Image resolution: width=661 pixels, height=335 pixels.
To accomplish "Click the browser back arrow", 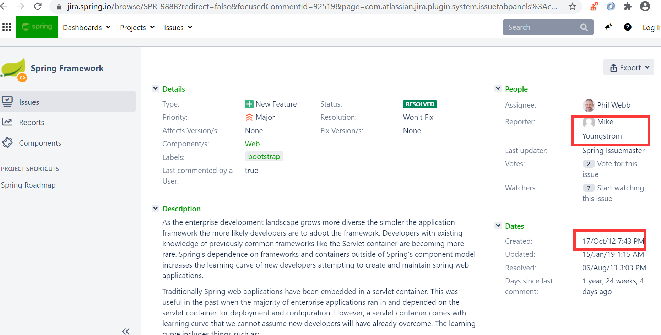I will (4, 6).
